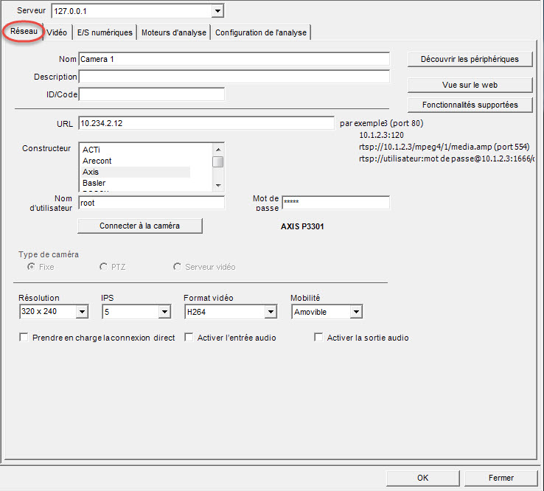Click the Description input field

(234, 77)
